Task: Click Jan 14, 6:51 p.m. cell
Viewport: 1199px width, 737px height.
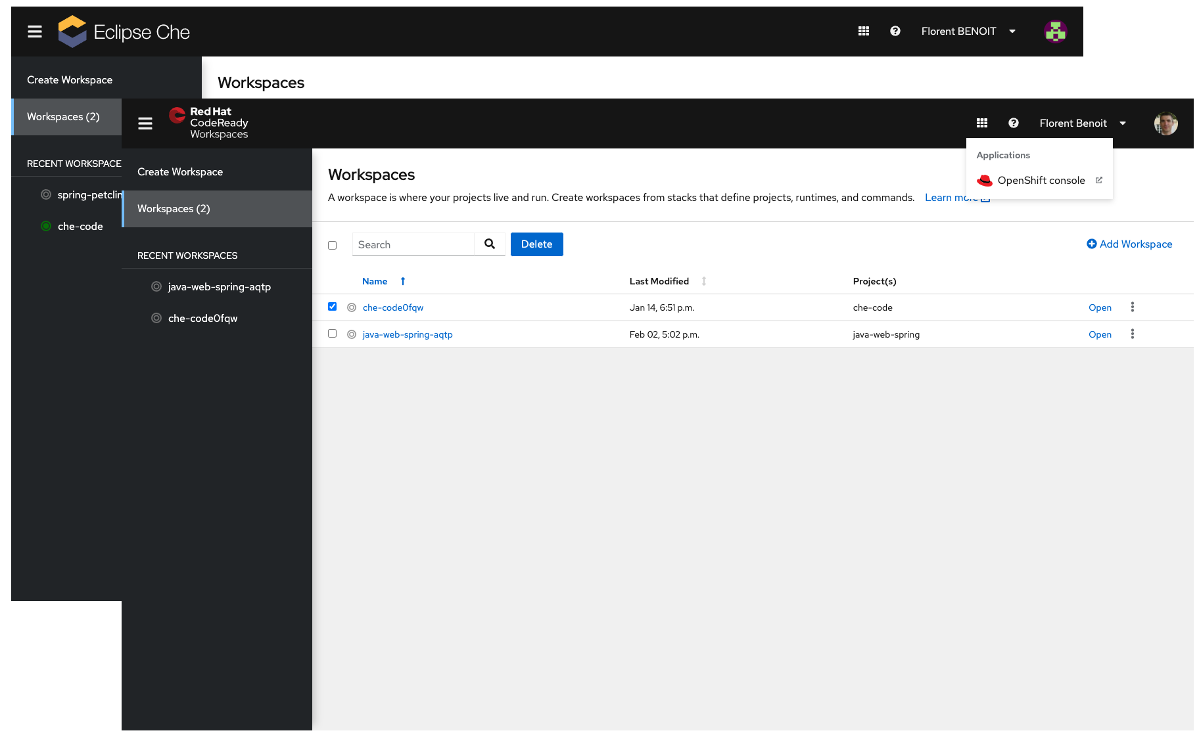Action: [662, 307]
